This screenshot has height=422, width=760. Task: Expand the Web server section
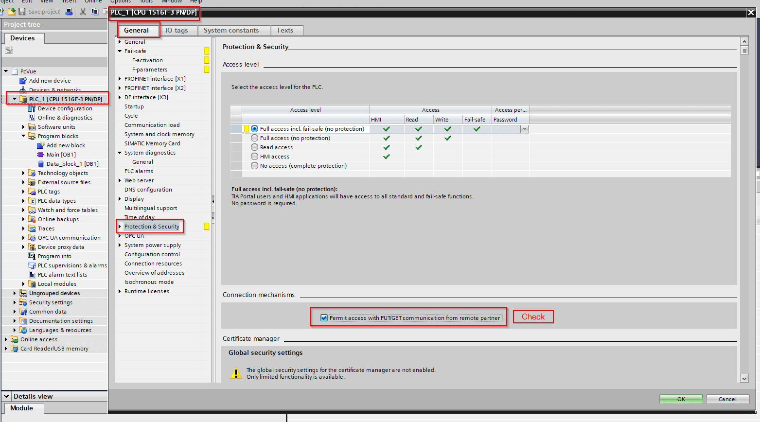point(120,180)
